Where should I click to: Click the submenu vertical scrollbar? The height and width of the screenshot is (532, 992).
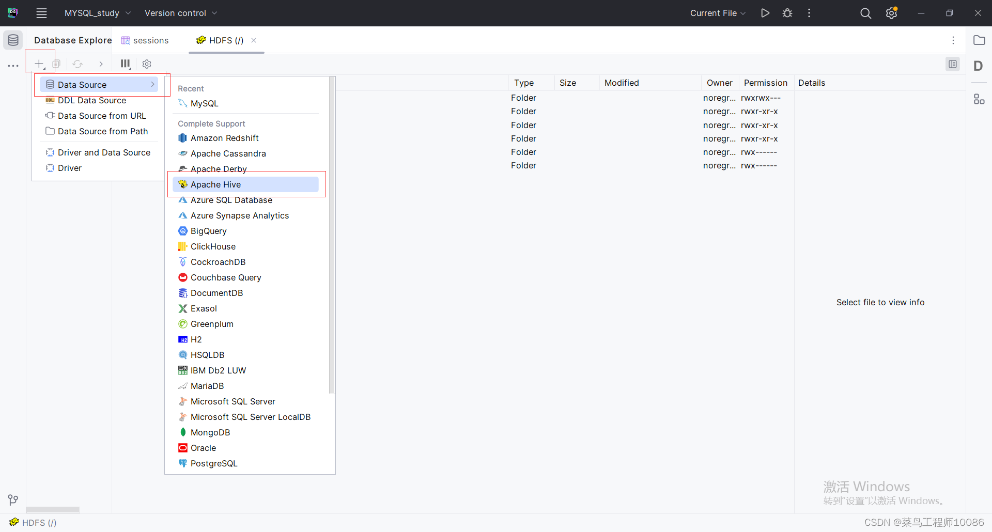(332, 235)
